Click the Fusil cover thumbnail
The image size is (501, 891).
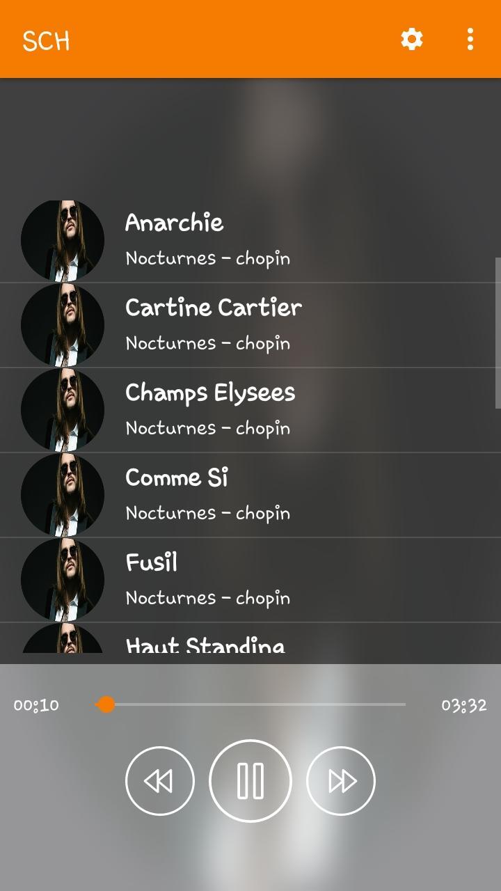(63, 580)
